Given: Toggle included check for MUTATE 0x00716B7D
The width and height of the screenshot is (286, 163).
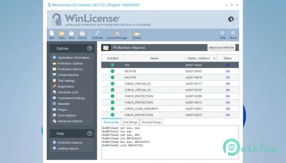Looking at the screenshot, I should click(x=112, y=77).
